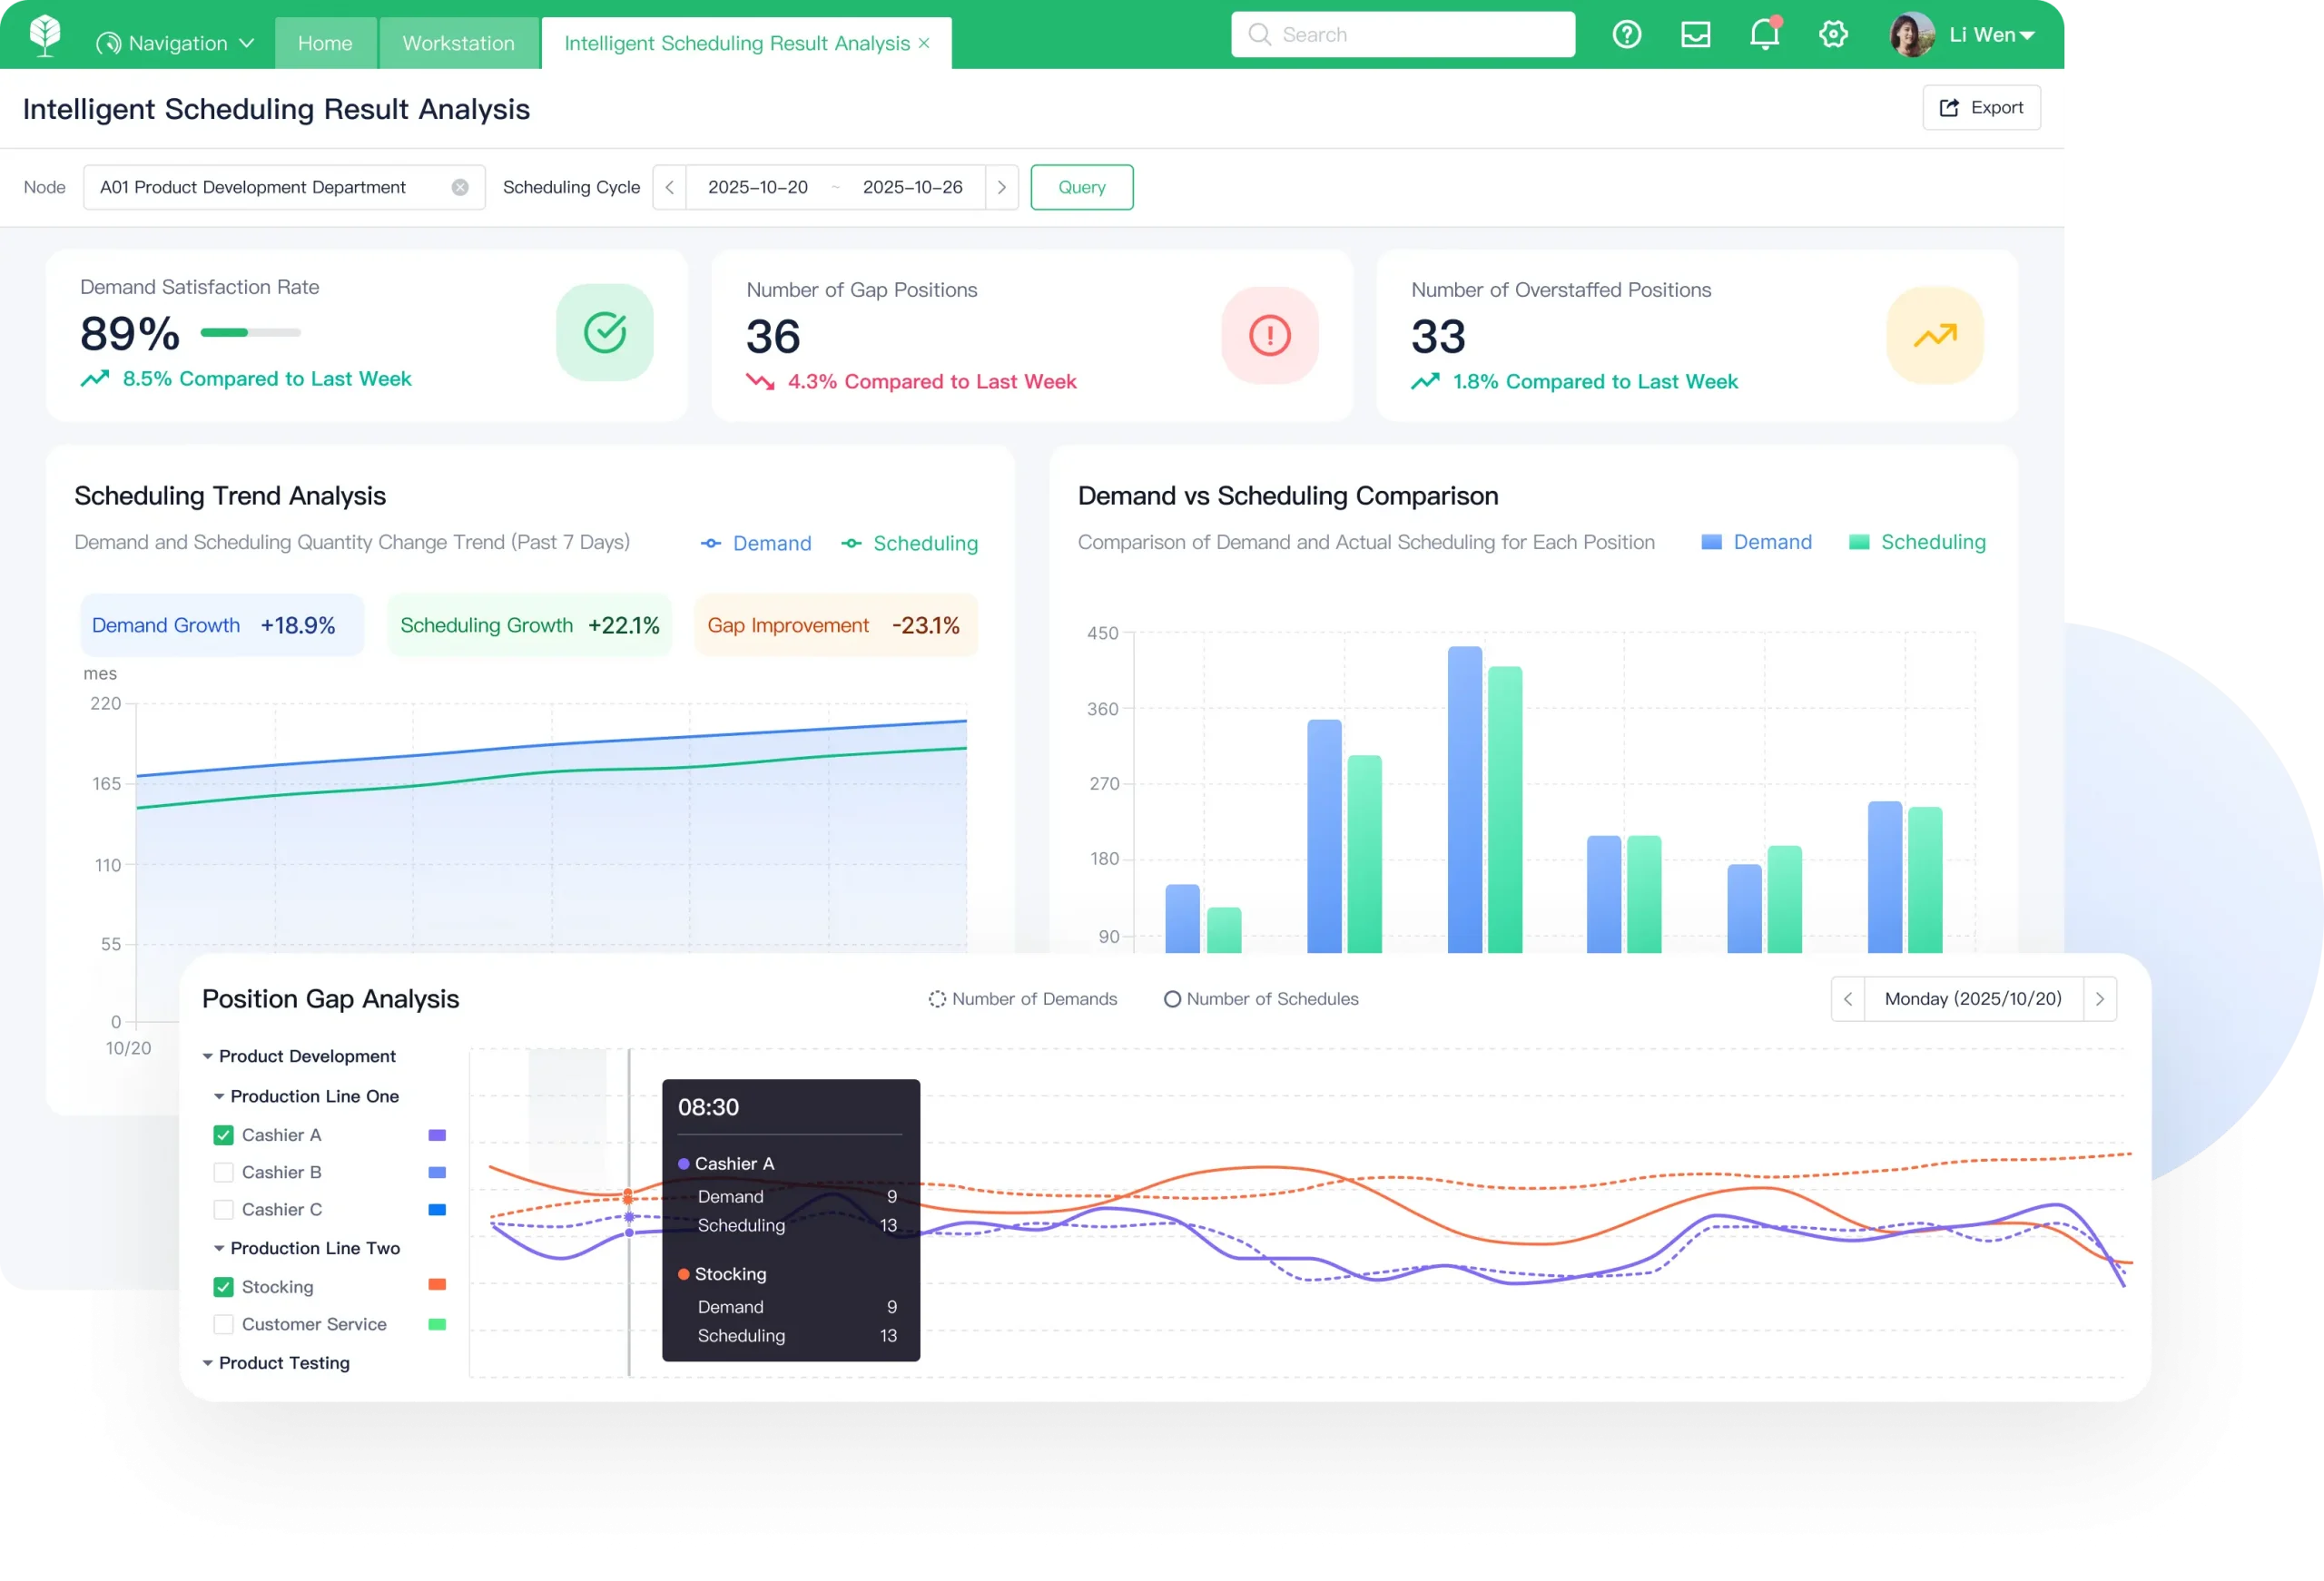
Task: Collapse the Production Line One tree item
Action: click(220, 1095)
